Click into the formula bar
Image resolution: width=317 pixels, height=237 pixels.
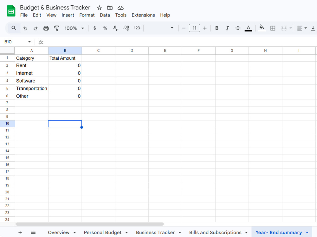point(180,42)
